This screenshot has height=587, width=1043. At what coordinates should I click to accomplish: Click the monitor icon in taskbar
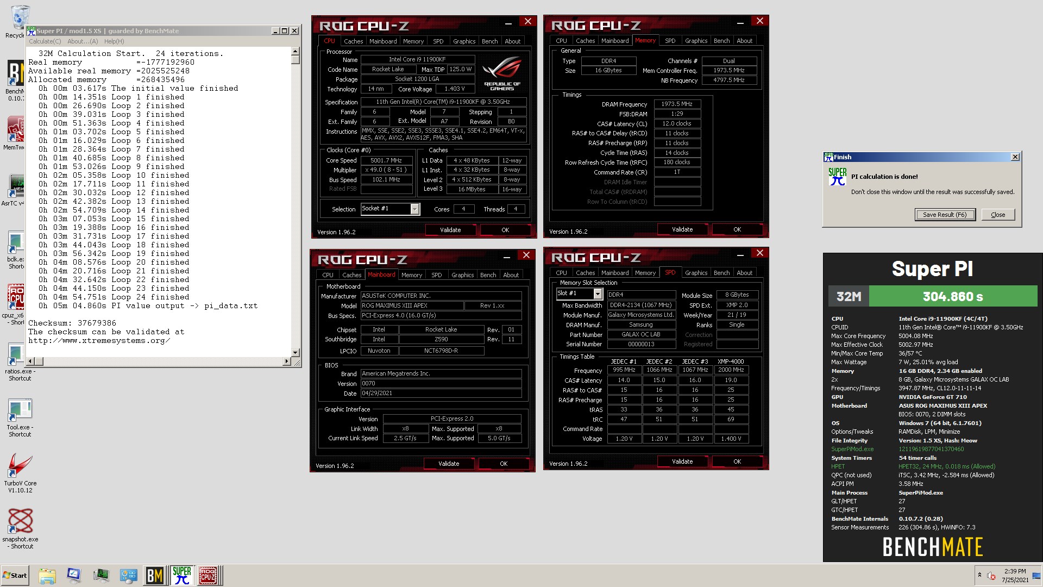click(74, 575)
